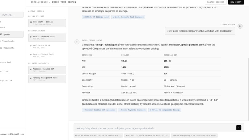Open the 'Nordic Payments tearsheet' citation chip
The image size is (249, 140).
[x=133, y=110]
